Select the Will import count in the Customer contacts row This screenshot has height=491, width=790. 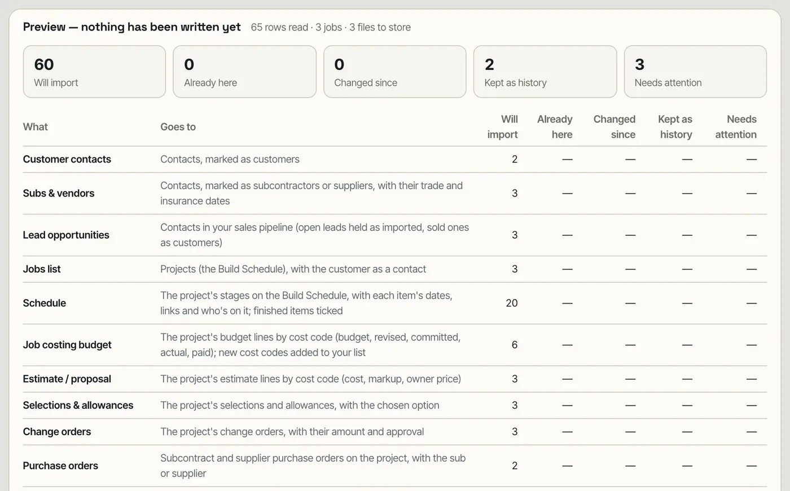click(515, 159)
